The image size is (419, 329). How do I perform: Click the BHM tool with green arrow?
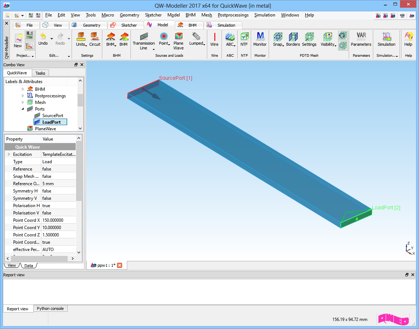[x=124, y=39]
